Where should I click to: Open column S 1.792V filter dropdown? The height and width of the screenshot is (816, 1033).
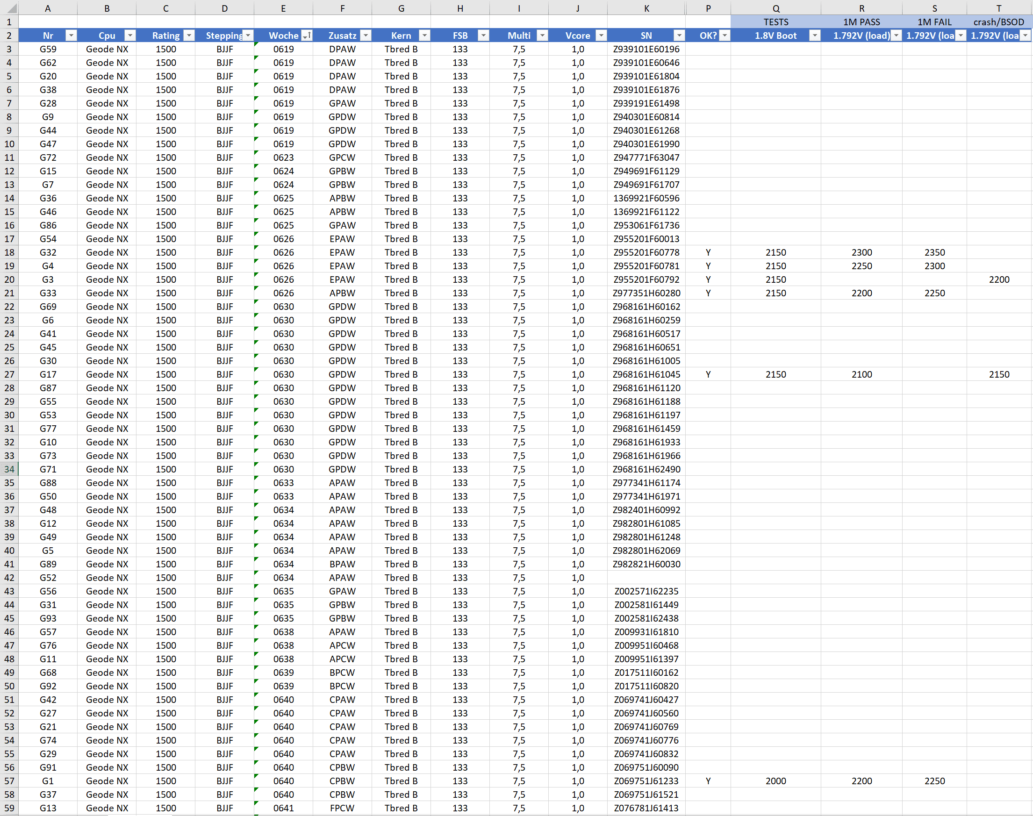click(x=961, y=36)
